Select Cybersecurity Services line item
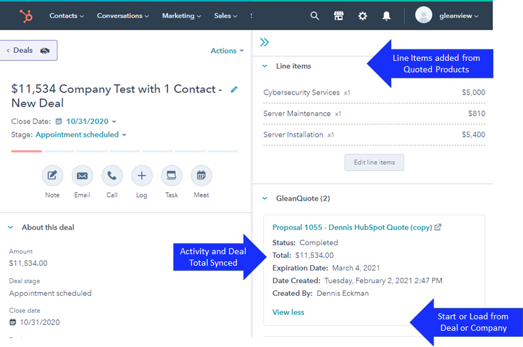This screenshot has height=347, width=523. (x=301, y=92)
